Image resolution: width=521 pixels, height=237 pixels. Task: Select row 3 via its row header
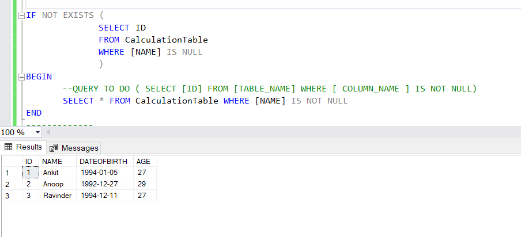click(11, 196)
